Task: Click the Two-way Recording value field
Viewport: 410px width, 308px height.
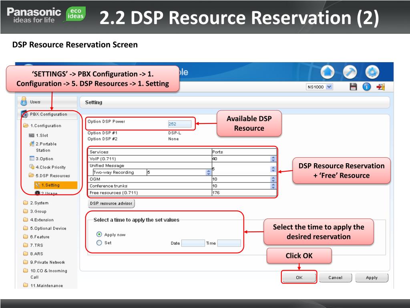Action: tap(176, 172)
